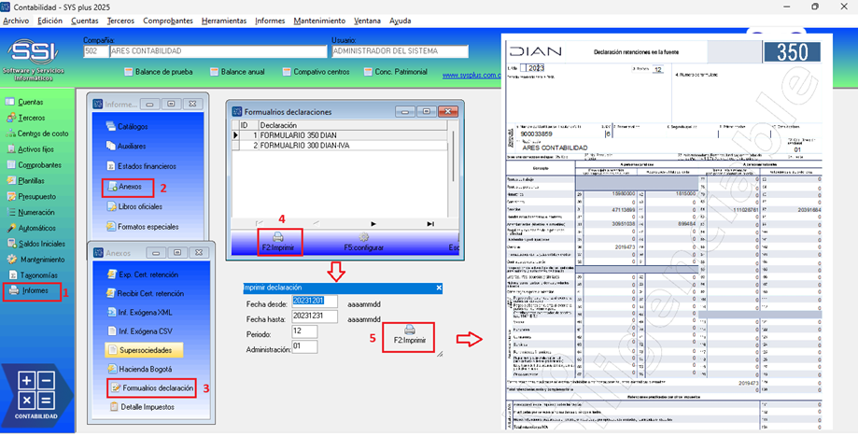This screenshot has width=858, height=436.
Task: Open Anexos in Informes window
Action: click(125, 187)
